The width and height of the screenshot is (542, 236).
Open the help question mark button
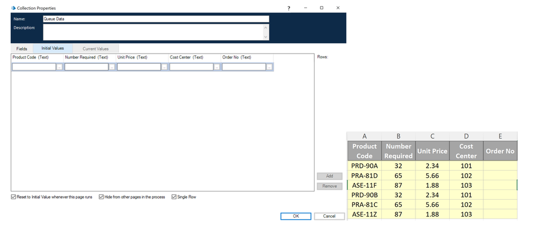click(288, 8)
